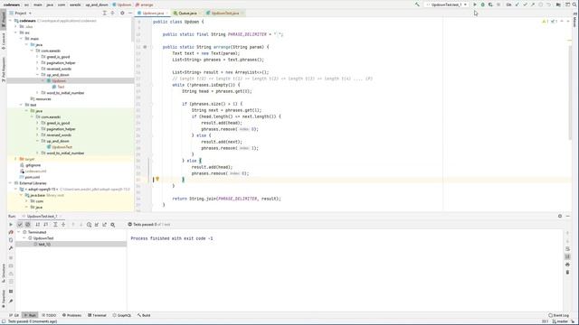Click Collapse All in test results toolbar
579x325 pixels.
pos(63,224)
